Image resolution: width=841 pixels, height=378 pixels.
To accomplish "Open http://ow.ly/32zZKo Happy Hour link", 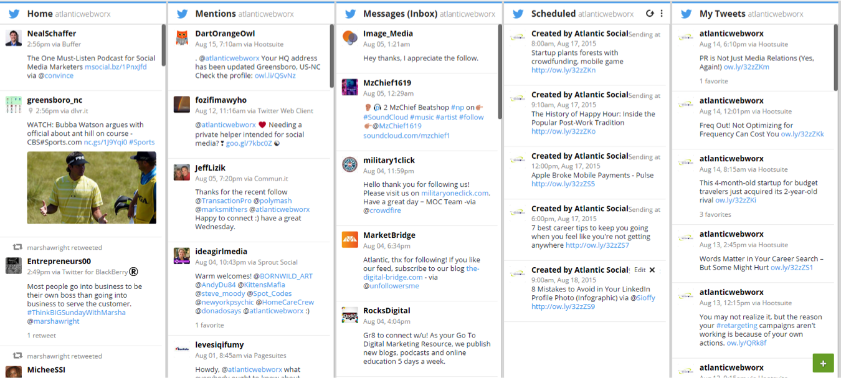I will [x=563, y=131].
